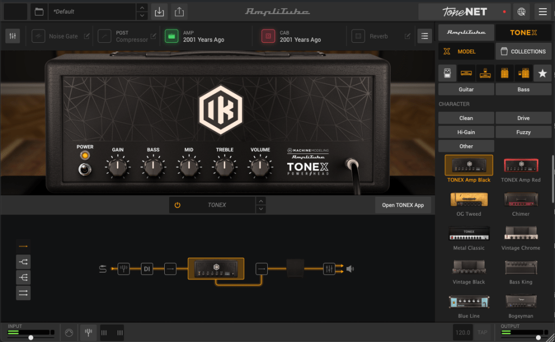Open the mixer sliders icon at top left
This screenshot has height=342, width=555.
[x=13, y=36]
